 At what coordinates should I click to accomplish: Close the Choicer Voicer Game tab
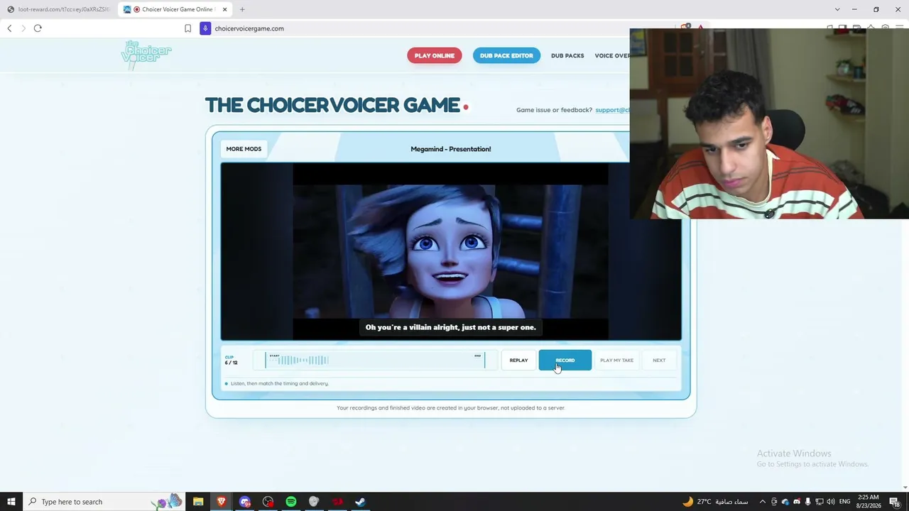(x=225, y=9)
